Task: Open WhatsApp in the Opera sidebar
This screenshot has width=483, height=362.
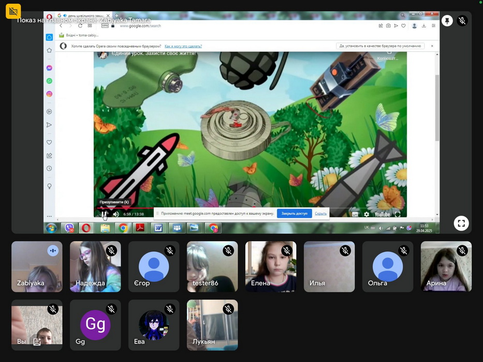Action: [49, 81]
